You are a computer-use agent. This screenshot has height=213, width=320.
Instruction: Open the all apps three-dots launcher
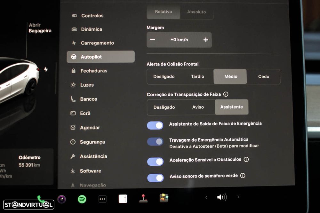click(102, 199)
